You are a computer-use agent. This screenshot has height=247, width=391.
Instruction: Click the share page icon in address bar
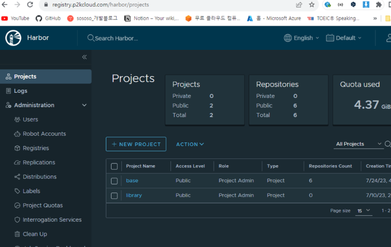coord(299,5)
